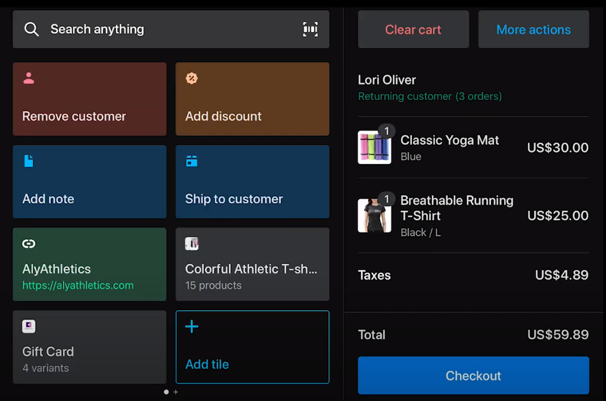606x401 pixels.
Task: Click the AlyAthletics chain-link icon
Action: point(28,244)
